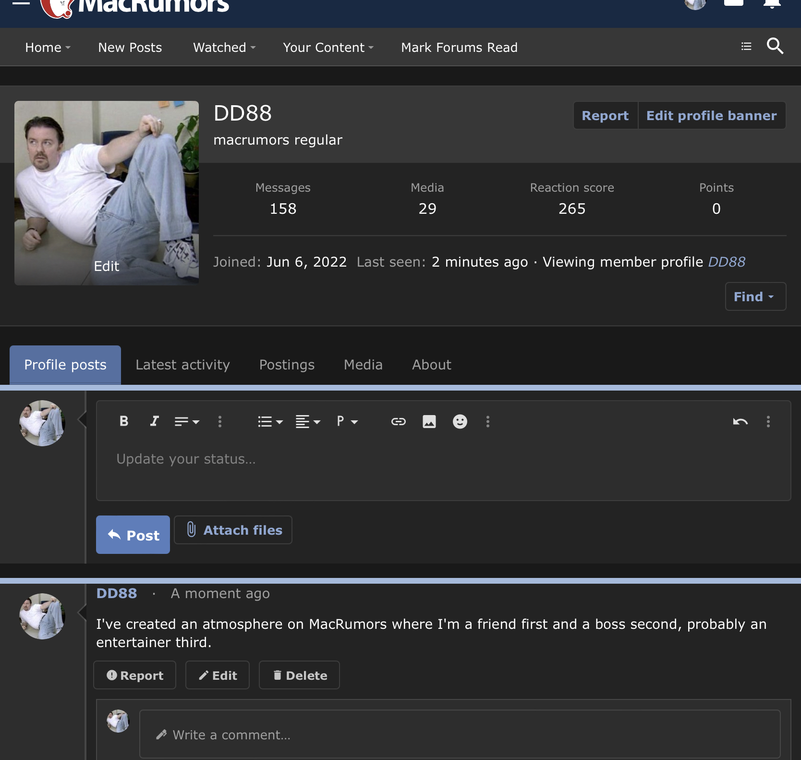The image size is (801, 760).
Task: Open more insert options beside the emoji icon
Action: pos(488,421)
